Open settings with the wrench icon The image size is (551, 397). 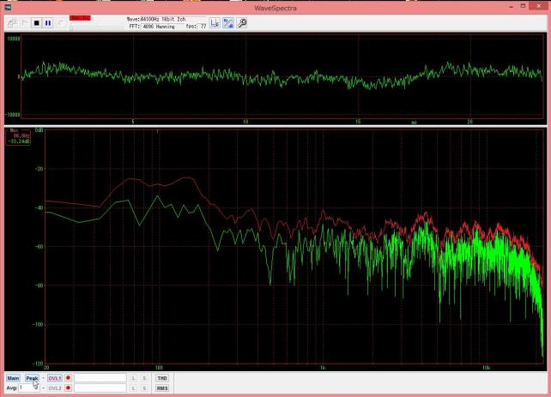point(243,22)
